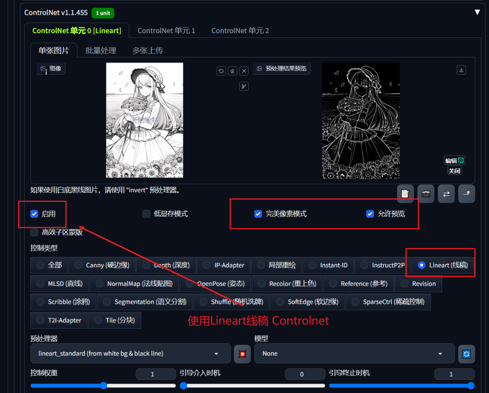489x393 pixels.
Task: Click the image icon beside 图像 label
Action: click(x=43, y=68)
